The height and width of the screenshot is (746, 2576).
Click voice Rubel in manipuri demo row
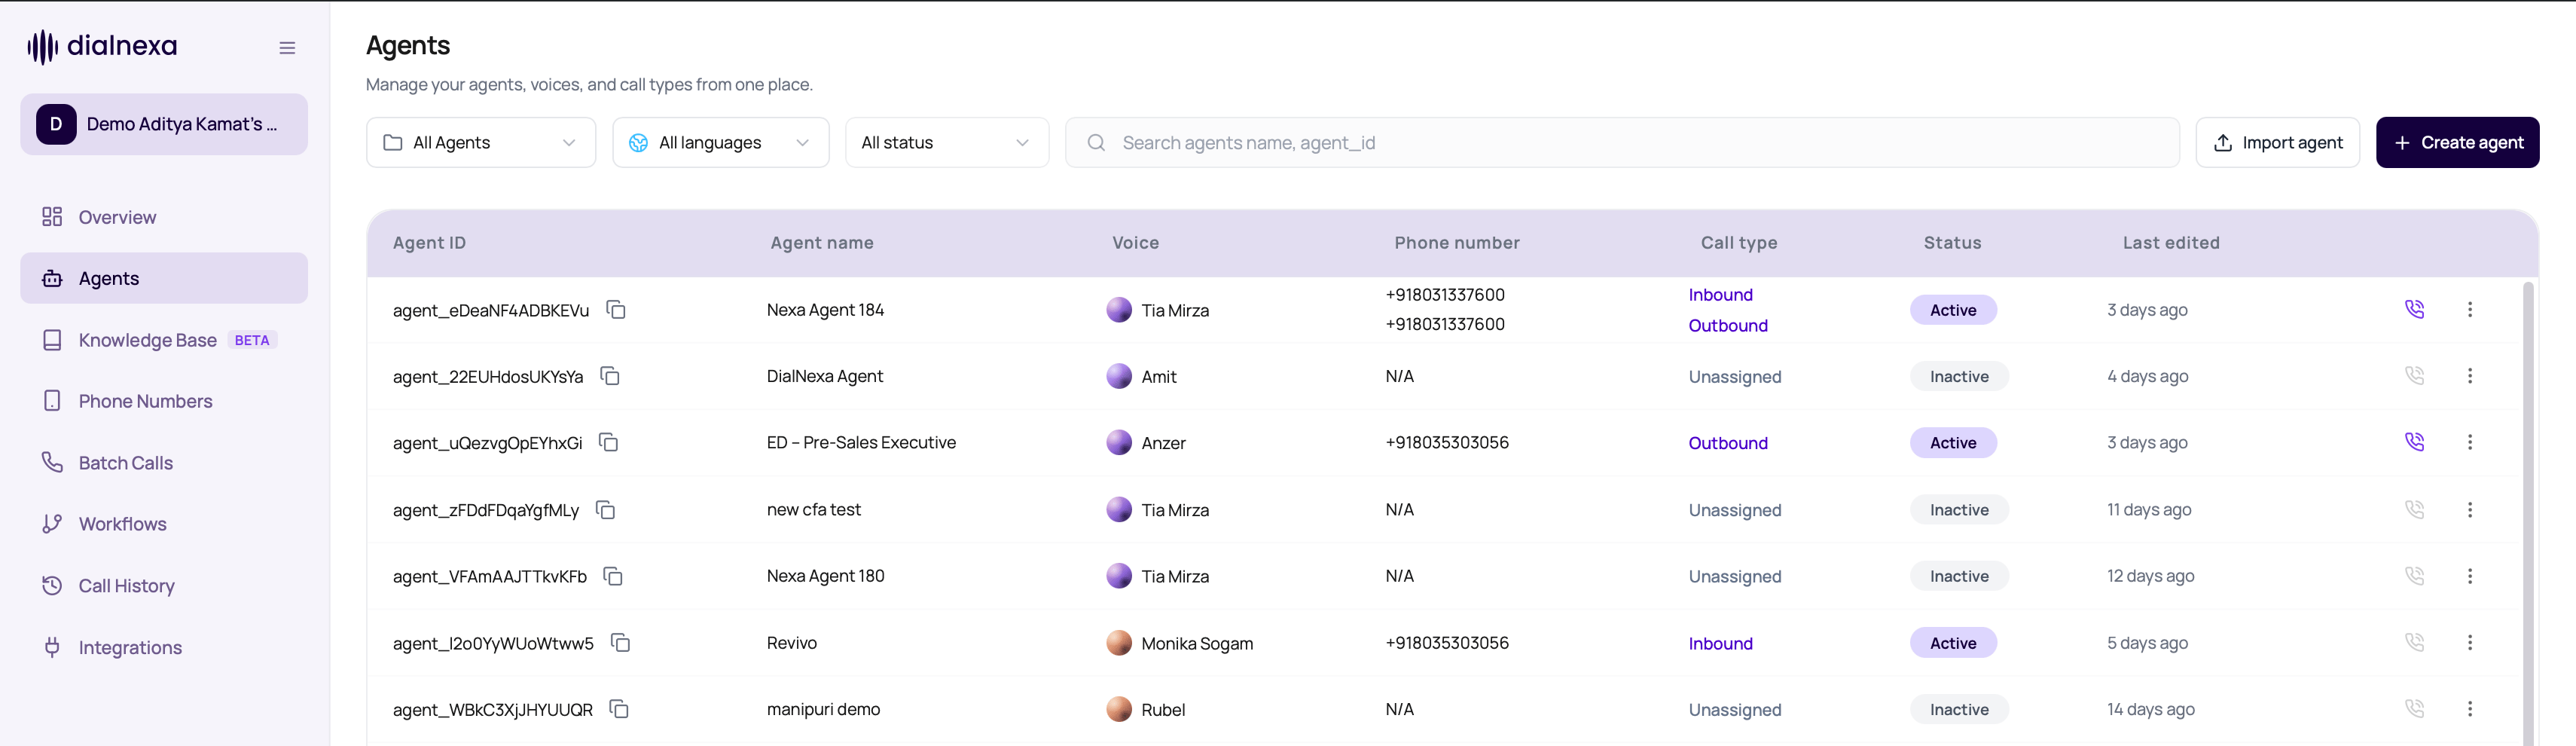click(x=1146, y=709)
